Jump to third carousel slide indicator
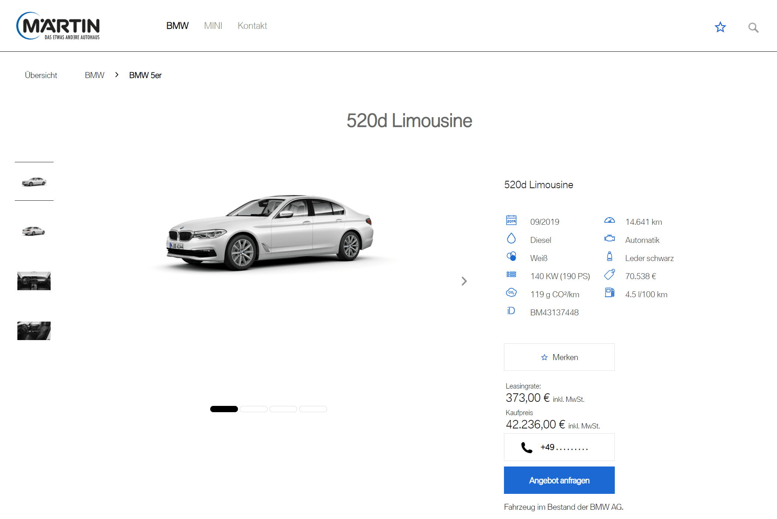This screenshot has width=777, height=519. (283, 409)
